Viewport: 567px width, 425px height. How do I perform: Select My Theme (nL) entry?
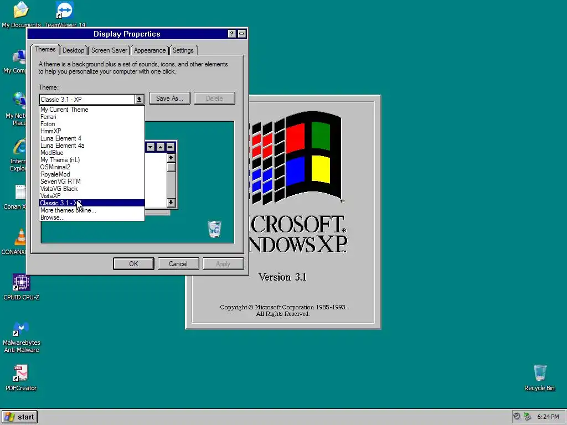pos(92,160)
